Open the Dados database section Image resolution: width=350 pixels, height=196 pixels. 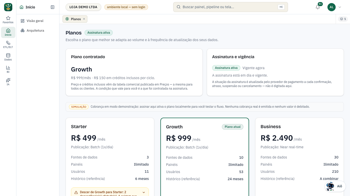click(8, 57)
